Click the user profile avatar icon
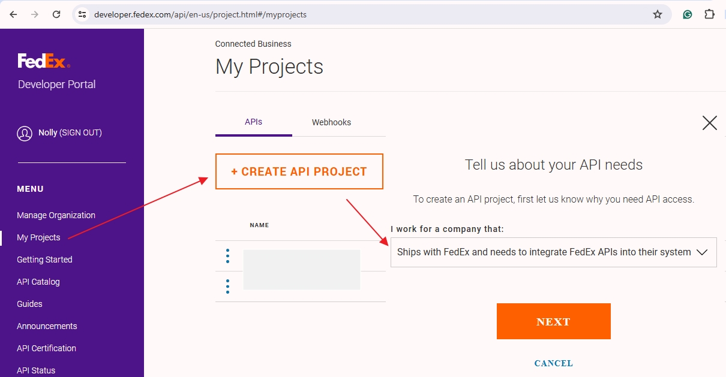This screenshot has height=377, width=726. click(x=25, y=133)
